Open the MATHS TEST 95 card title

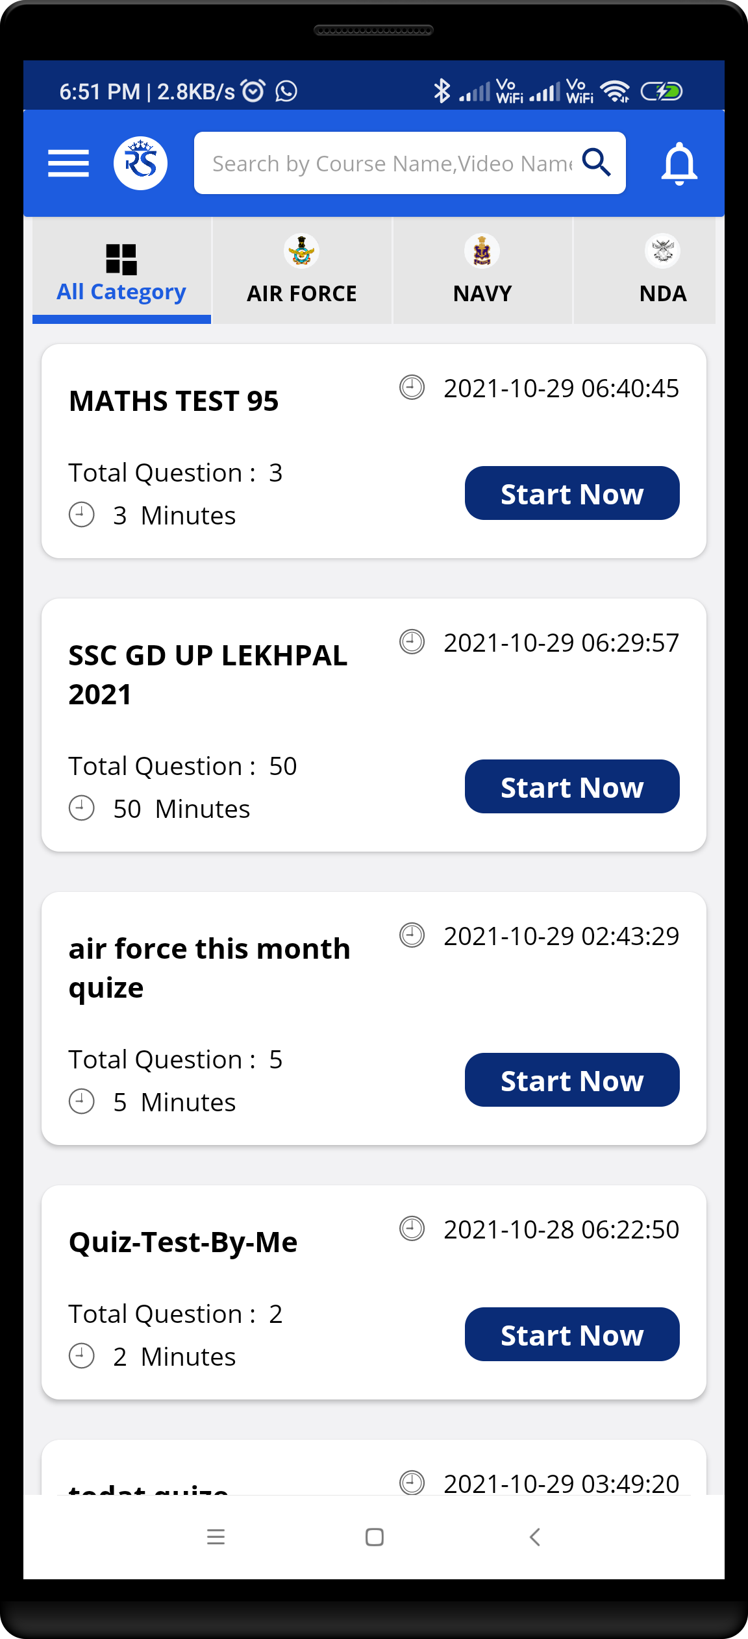pos(174,401)
